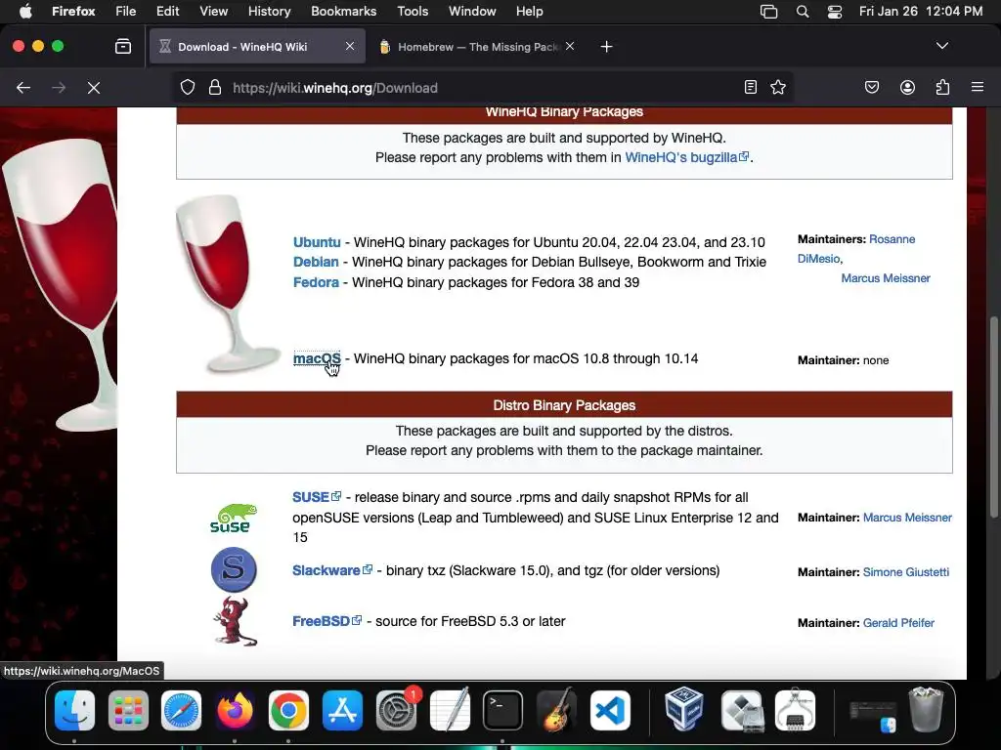Click Firefox icon in the Dock

coord(235,711)
